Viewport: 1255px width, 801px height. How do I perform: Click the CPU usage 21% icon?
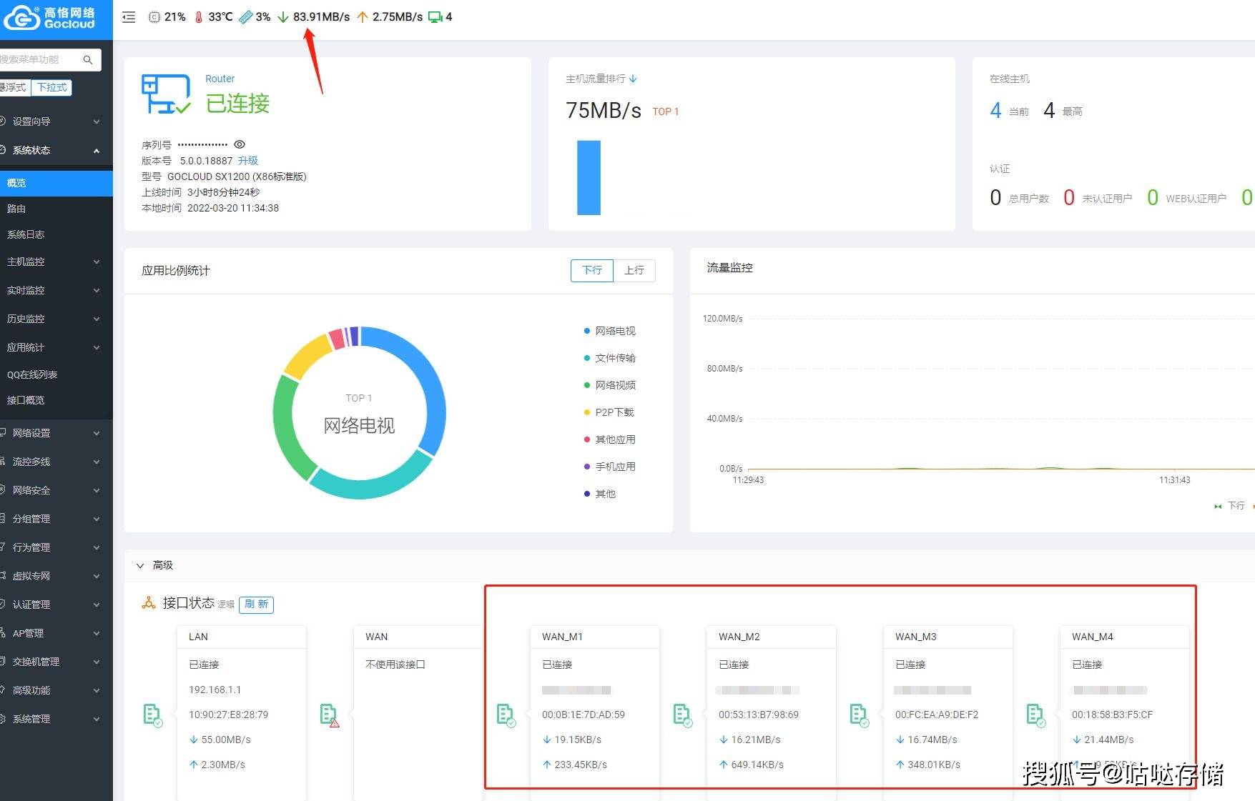pyautogui.click(x=154, y=17)
